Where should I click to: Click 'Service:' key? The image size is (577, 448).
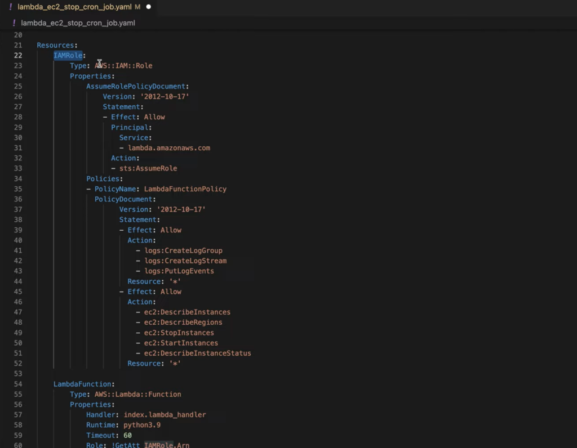coord(135,138)
